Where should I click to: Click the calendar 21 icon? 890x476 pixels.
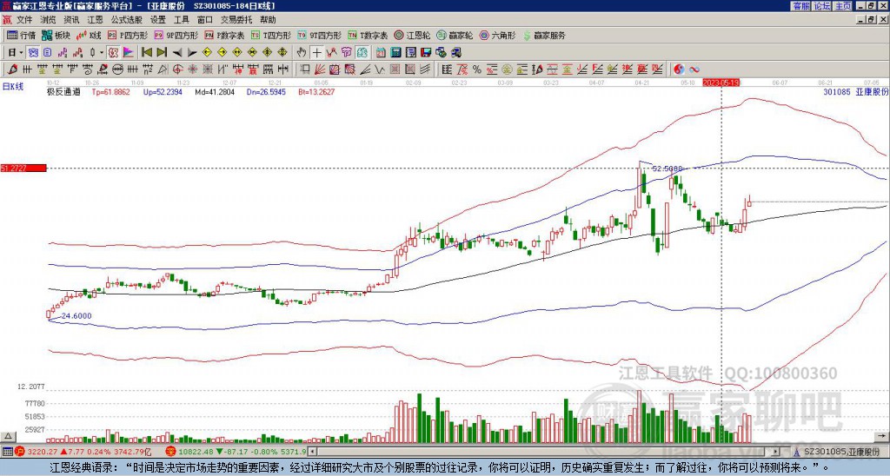click(x=381, y=53)
